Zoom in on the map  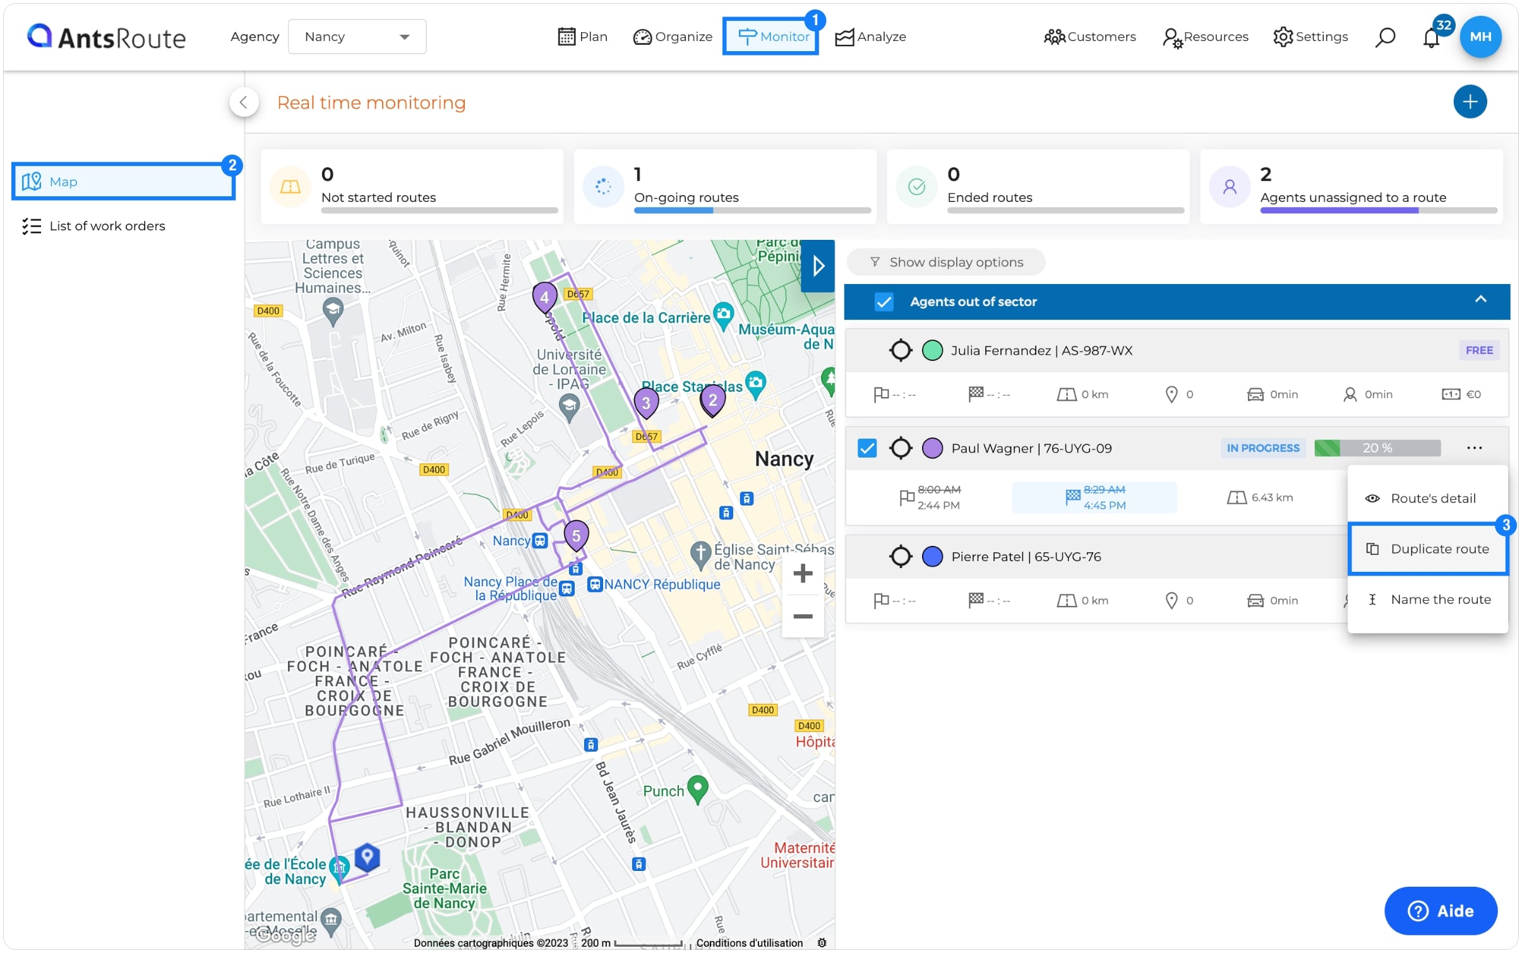pos(802,573)
